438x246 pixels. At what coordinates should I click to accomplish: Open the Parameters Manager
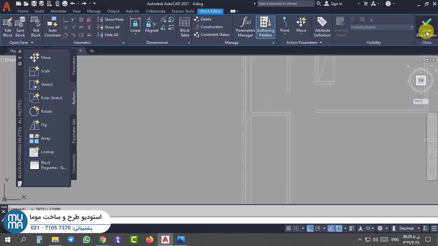coord(245,27)
